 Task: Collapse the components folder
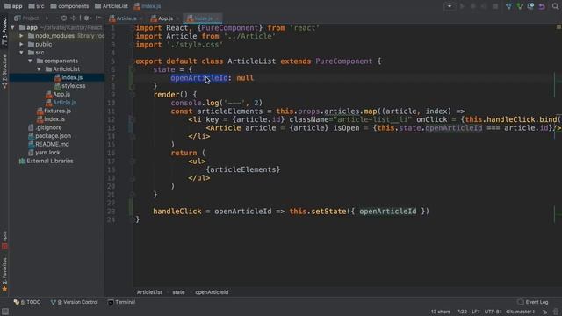30,61
